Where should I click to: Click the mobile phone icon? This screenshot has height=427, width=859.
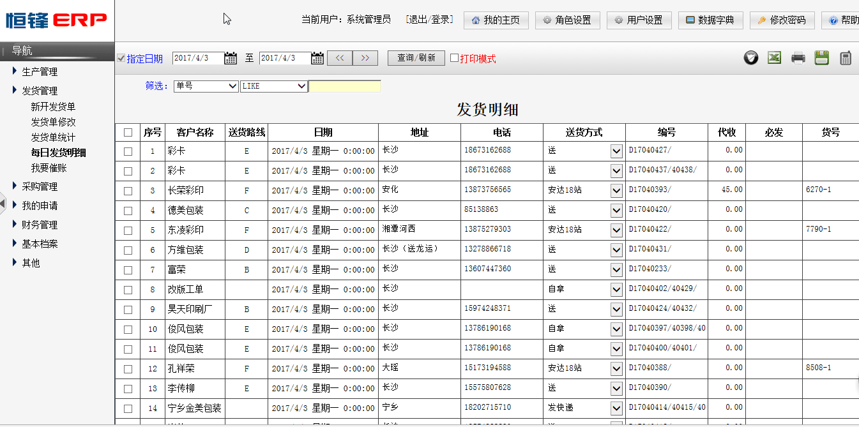[x=846, y=58]
